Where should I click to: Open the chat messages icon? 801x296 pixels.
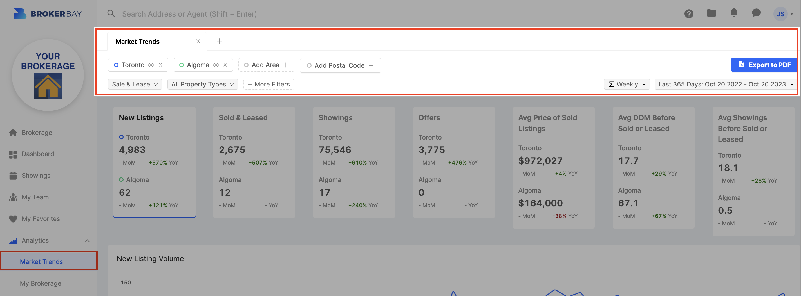tap(756, 13)
